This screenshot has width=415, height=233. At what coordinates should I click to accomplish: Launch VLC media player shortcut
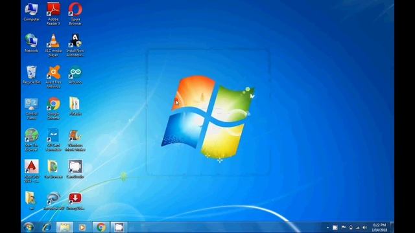coord(53,45)
